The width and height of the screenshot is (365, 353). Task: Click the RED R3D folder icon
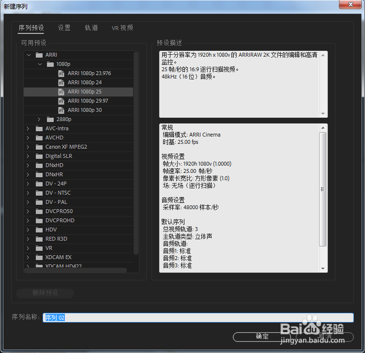(39, 239)
